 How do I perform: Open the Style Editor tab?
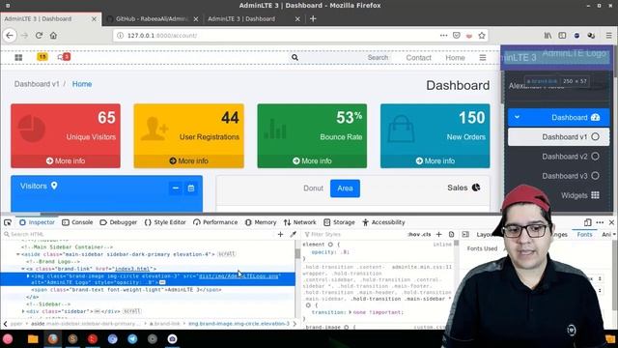[x=165, y=222]
